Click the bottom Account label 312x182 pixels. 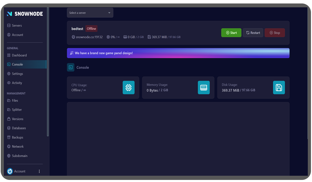pos(20,171)
